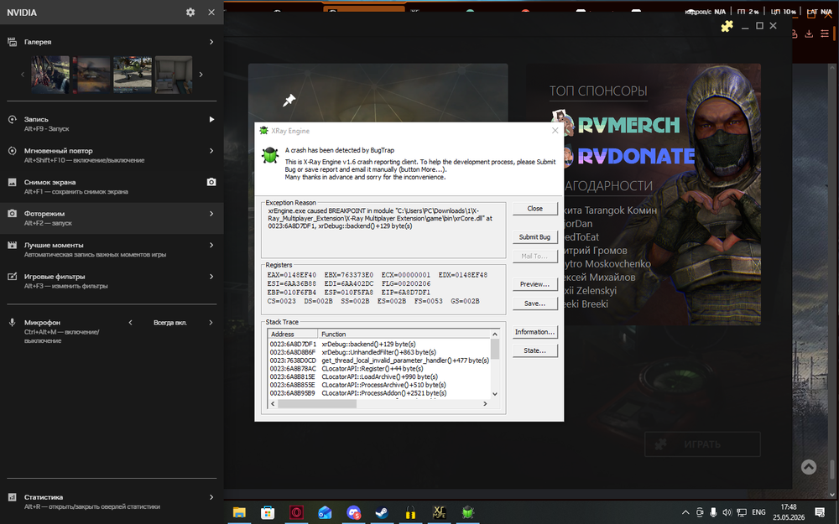Show previous gallery thumbnails arrow
The image size is (839, 524).
coord(23,75)
